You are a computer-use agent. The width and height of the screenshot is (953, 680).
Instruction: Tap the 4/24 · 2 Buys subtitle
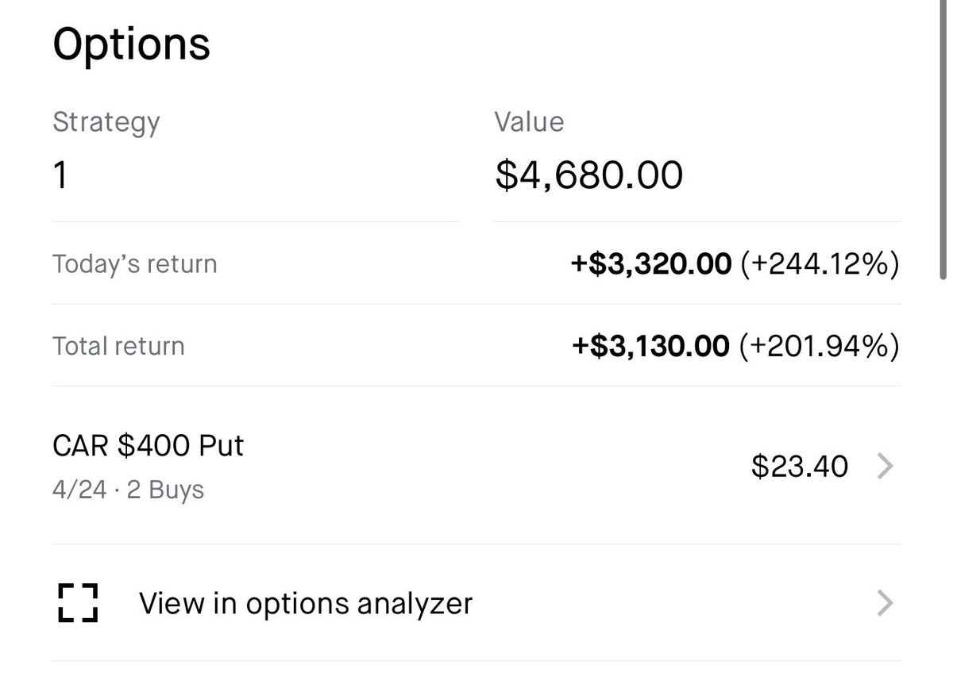tap(128, 490)
